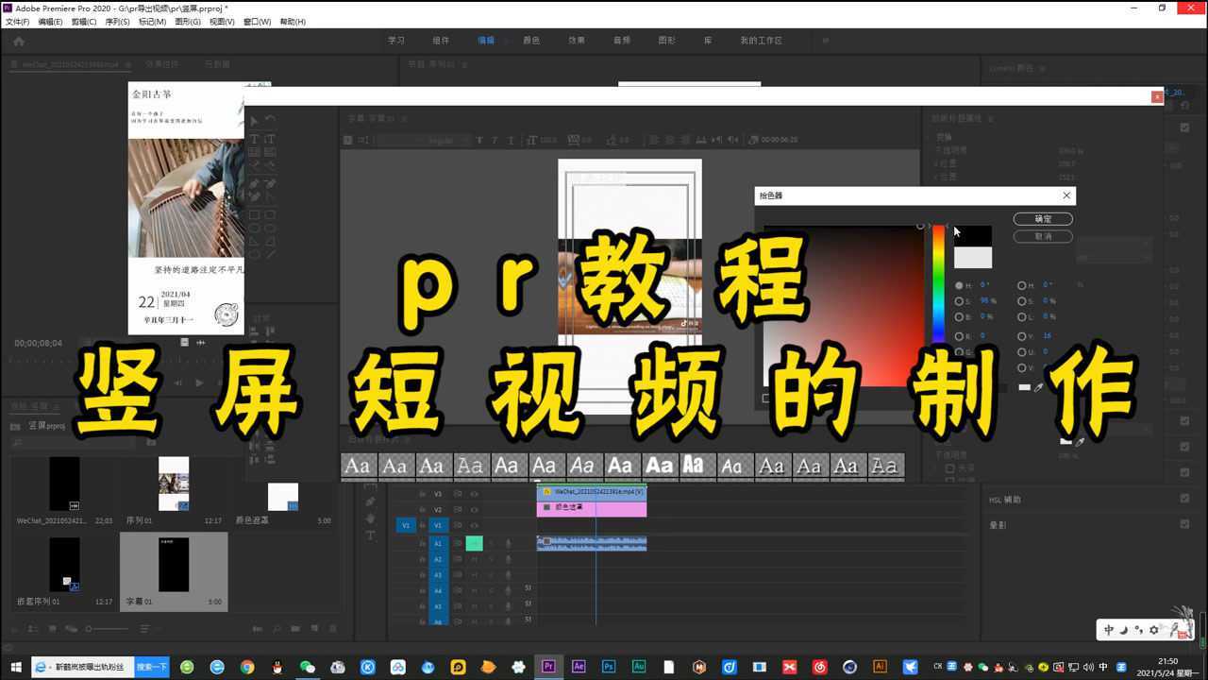Click the Illustrator taskbar icon

[x=880, y=667]
